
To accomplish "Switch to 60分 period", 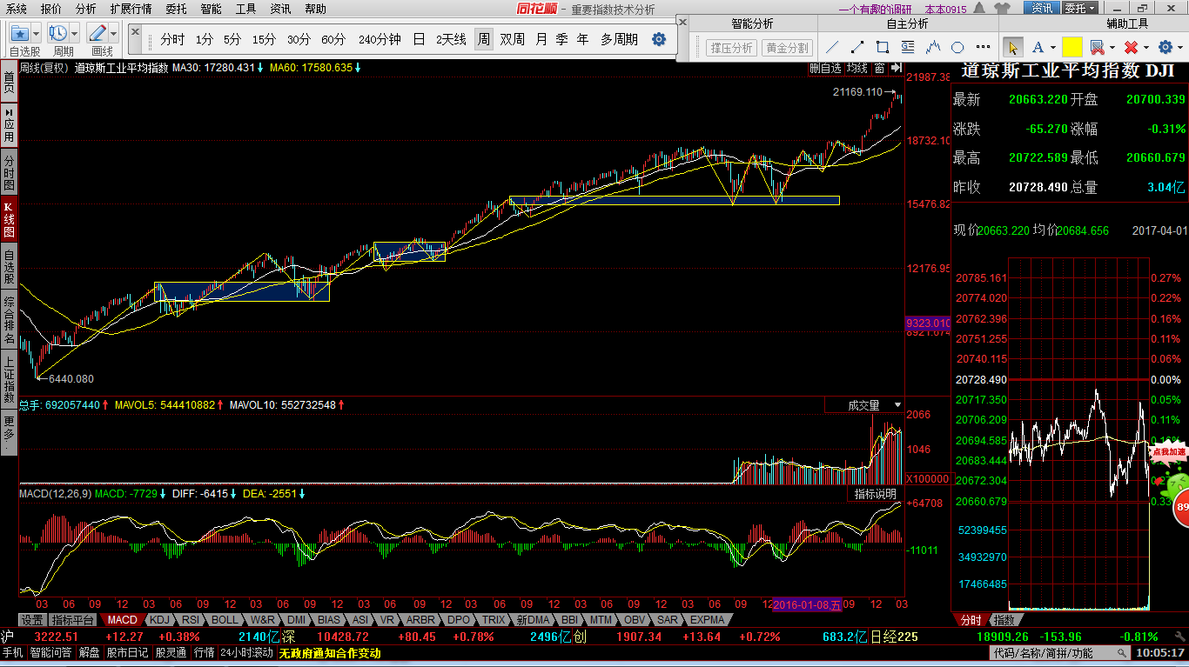I will coord(333,39).
